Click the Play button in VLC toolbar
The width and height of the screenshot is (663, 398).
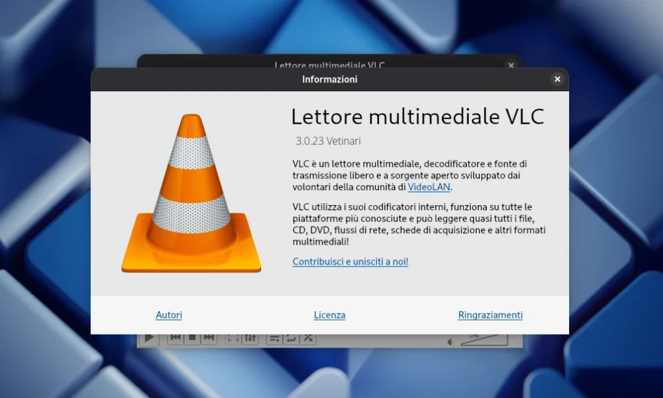click(x=149, y=337)
